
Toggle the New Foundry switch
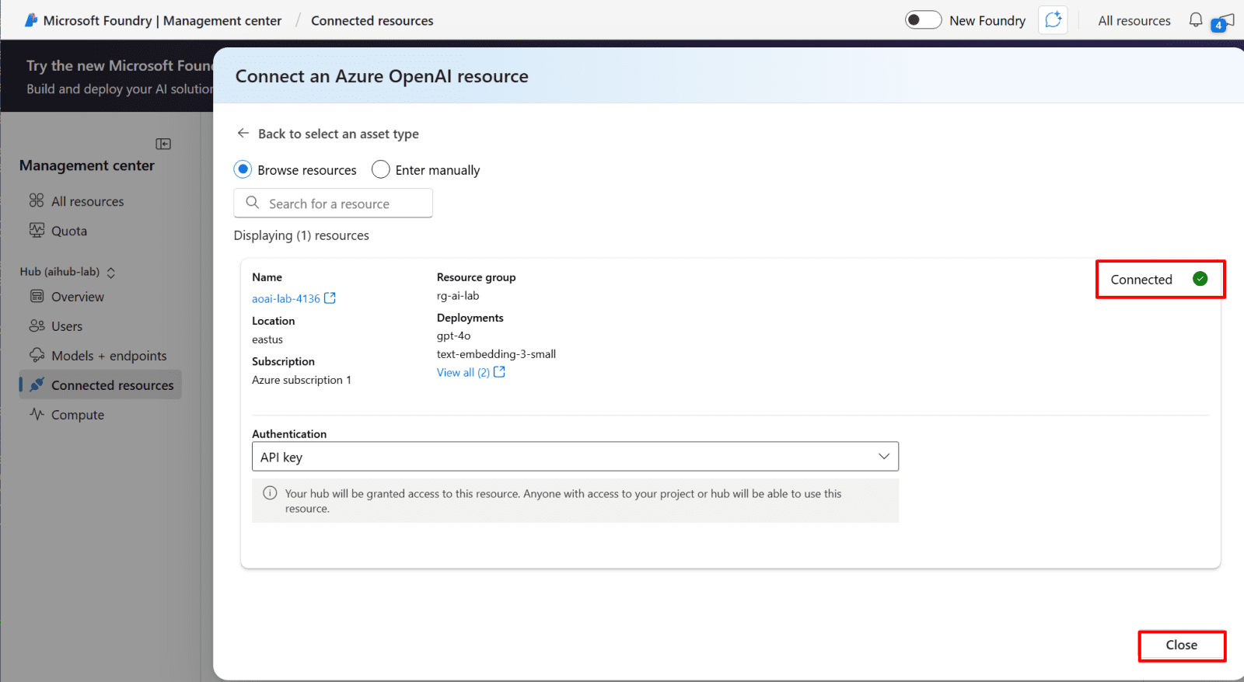[923, 20]
